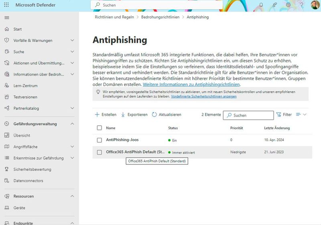Go to Richtlinien und Regeln breadcrumb
Screen dimensions: 321x225
114,17
